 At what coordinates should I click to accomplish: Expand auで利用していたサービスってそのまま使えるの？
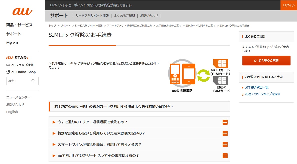click(139, 156)
